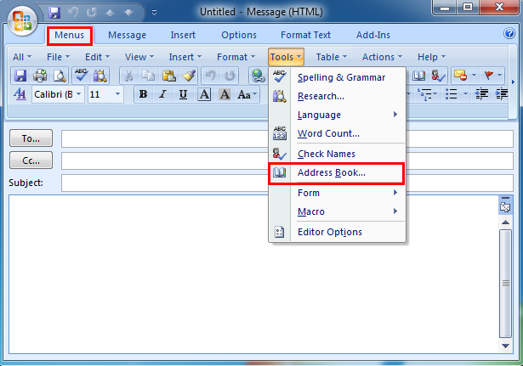Choose Word Count in the Tools menu
Viewport: 523px width, 366px height.
tap(328, 133)
